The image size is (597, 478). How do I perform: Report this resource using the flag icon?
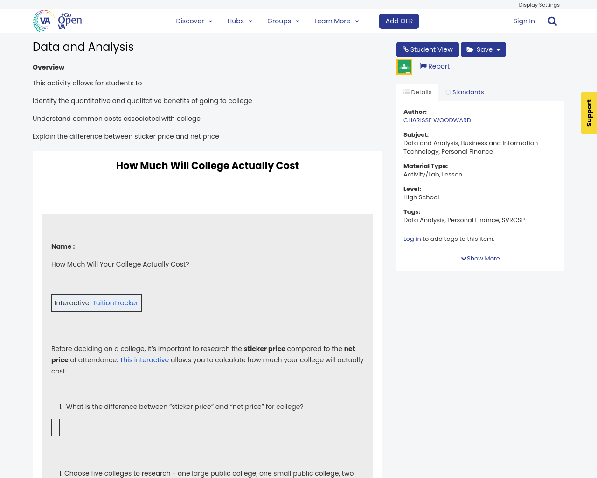click(x=423, y=66)
